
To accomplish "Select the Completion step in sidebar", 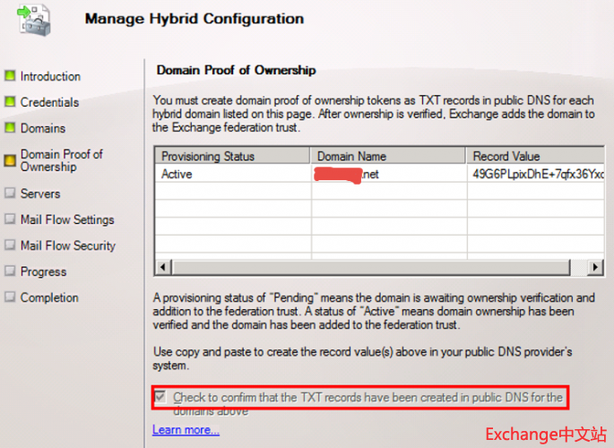I will click(49, 297).
